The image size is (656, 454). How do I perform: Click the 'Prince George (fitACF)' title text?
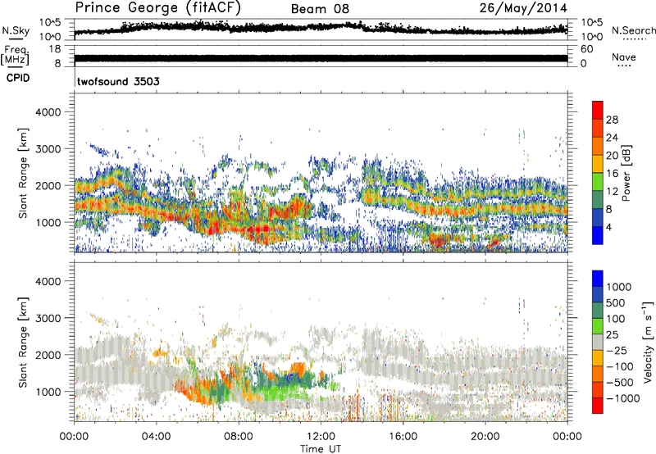coord(157,8)
